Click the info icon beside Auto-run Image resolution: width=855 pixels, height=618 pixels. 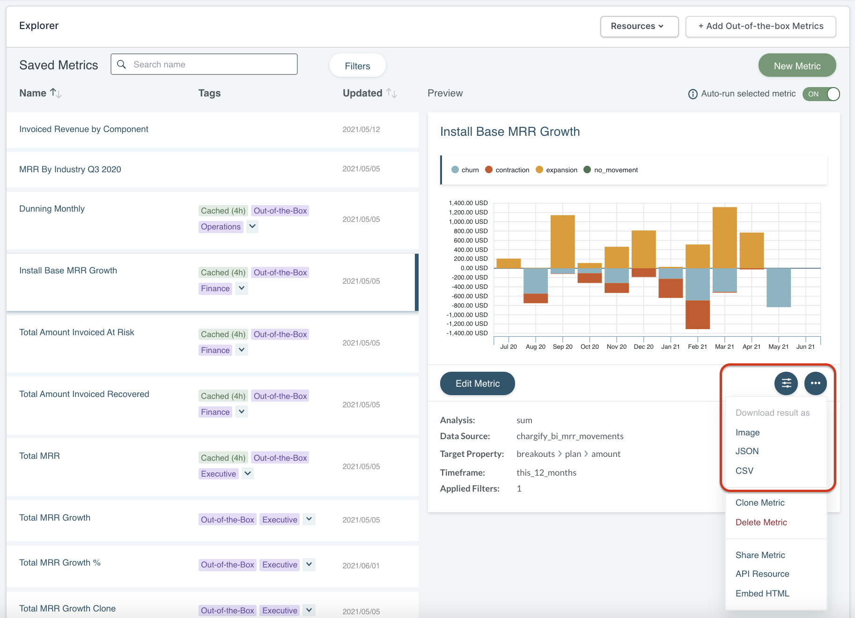coord(693,94)
